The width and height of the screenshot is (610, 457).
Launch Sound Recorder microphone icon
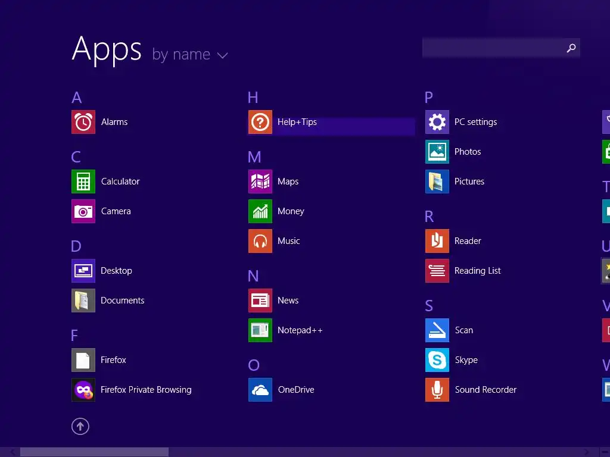coord(437,390)
